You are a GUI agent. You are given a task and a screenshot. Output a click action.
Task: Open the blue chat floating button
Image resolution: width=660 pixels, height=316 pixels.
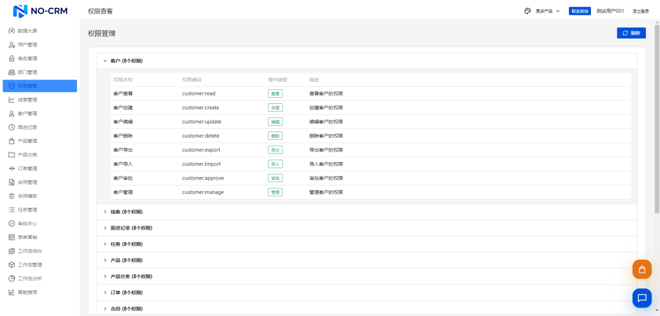click(x=642, y=298)
